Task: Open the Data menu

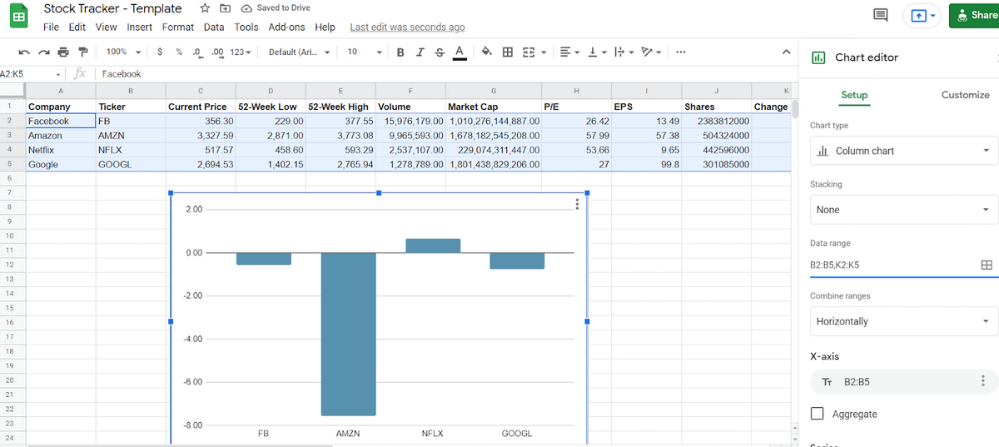Action: click(x=214, y=27)
